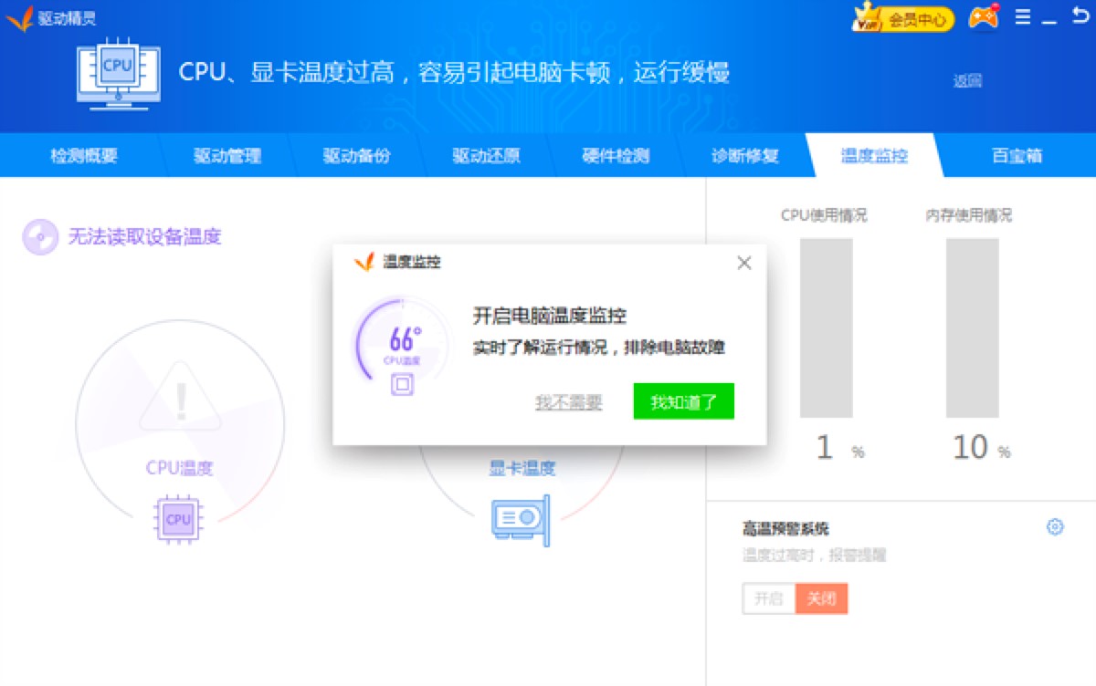The height and width of the screenshot is (686, 1096).
Task: Switch to the 硬件检测 tab
Action: click(x=615, y=155)
